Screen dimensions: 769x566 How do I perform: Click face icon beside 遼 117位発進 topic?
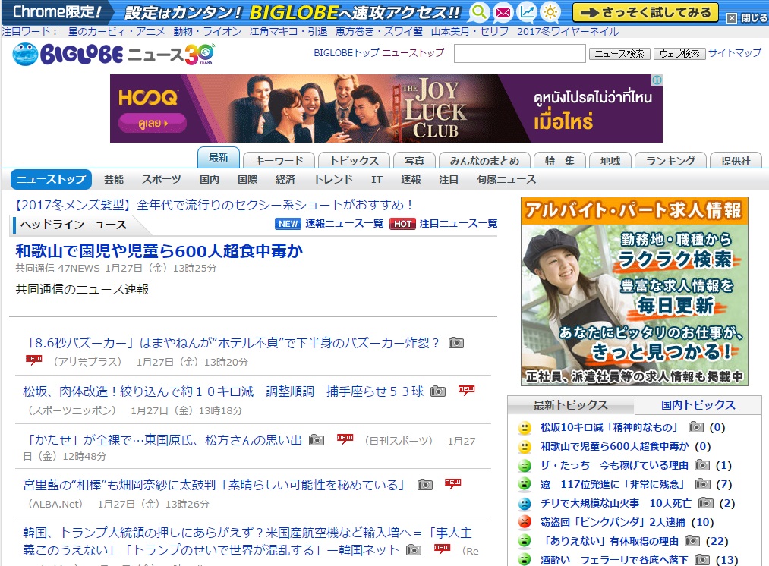pos(525,484)
